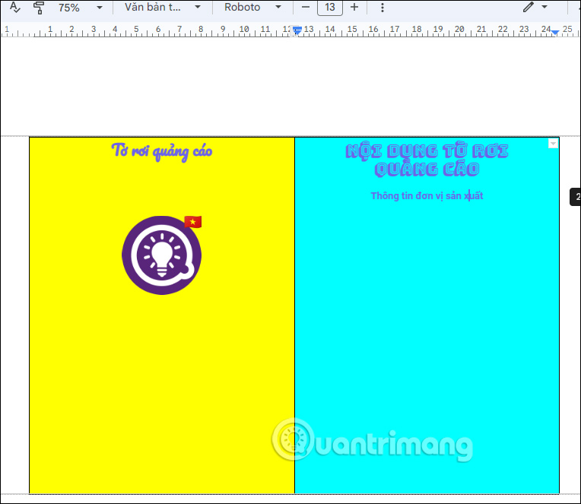This screenshot has width=581, height=504.
Task: Click the 'Tờ rơi quảng cáo' heading
Action: (162, 151)
